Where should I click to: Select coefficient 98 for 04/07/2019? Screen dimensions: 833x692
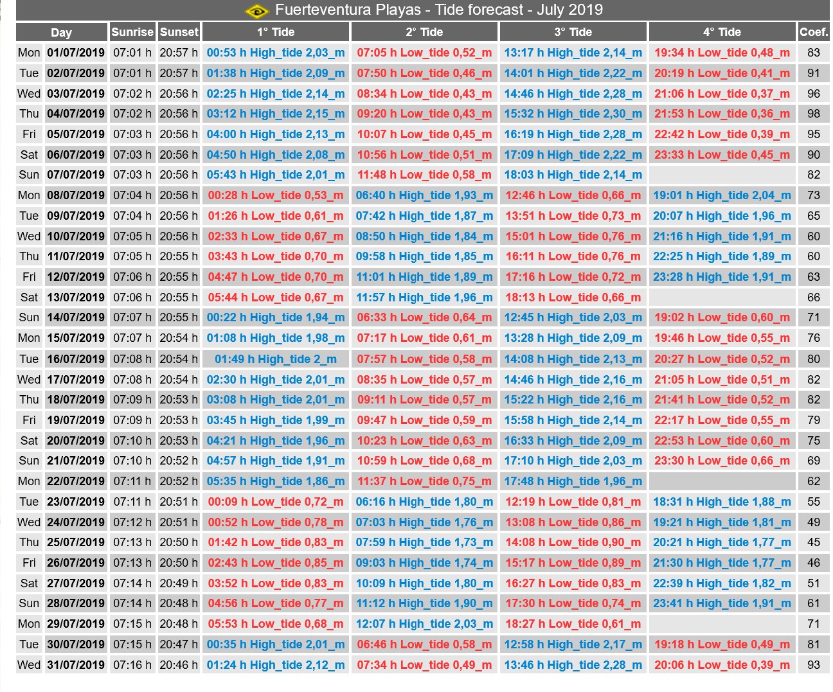pyautogui.click(x=814, y=114)
